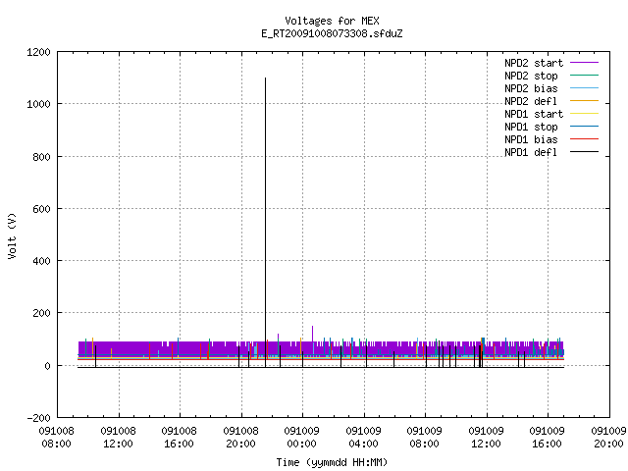The width and height of the screenshot is (628, 471).
Task: Select the file name E_RT20091008073308.sfduZ
Action: (332, 33)
